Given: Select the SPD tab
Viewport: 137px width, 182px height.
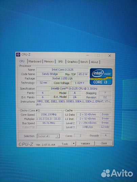Looking at the screenshot, I should (x=60, y=62).
